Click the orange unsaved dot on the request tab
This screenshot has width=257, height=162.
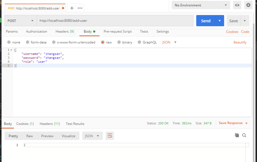pyautogui.click(x=63, y=8)
